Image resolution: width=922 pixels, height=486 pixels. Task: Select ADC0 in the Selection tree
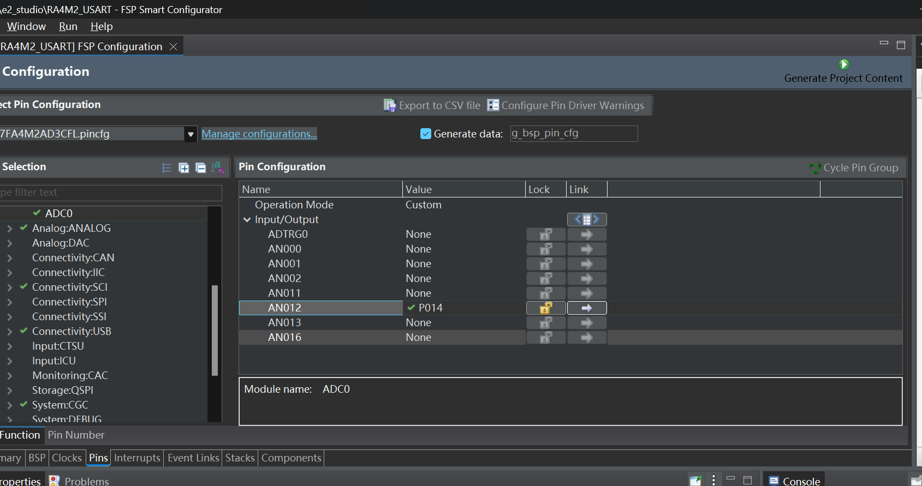pos(59,213)
